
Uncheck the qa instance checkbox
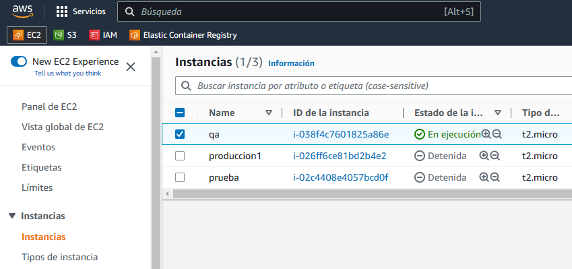point(180,134)
